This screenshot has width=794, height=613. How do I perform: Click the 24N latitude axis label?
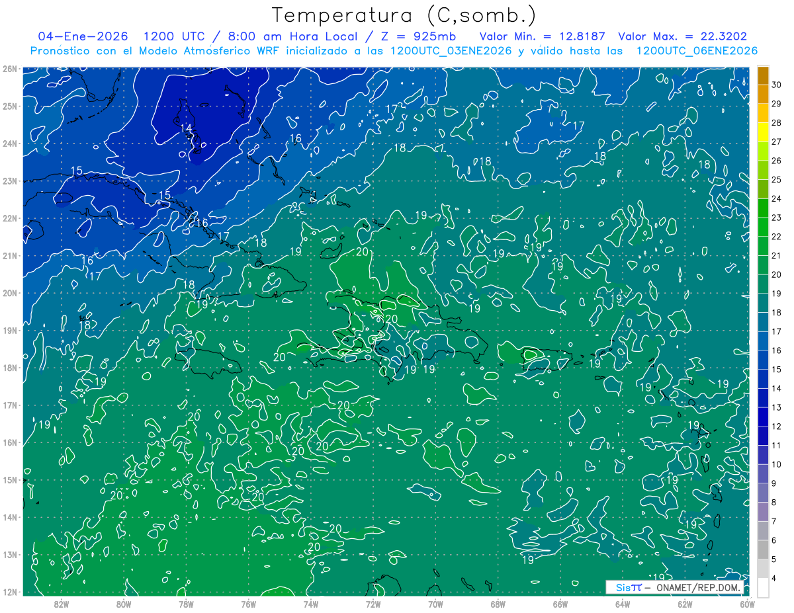tap(9, 143)
